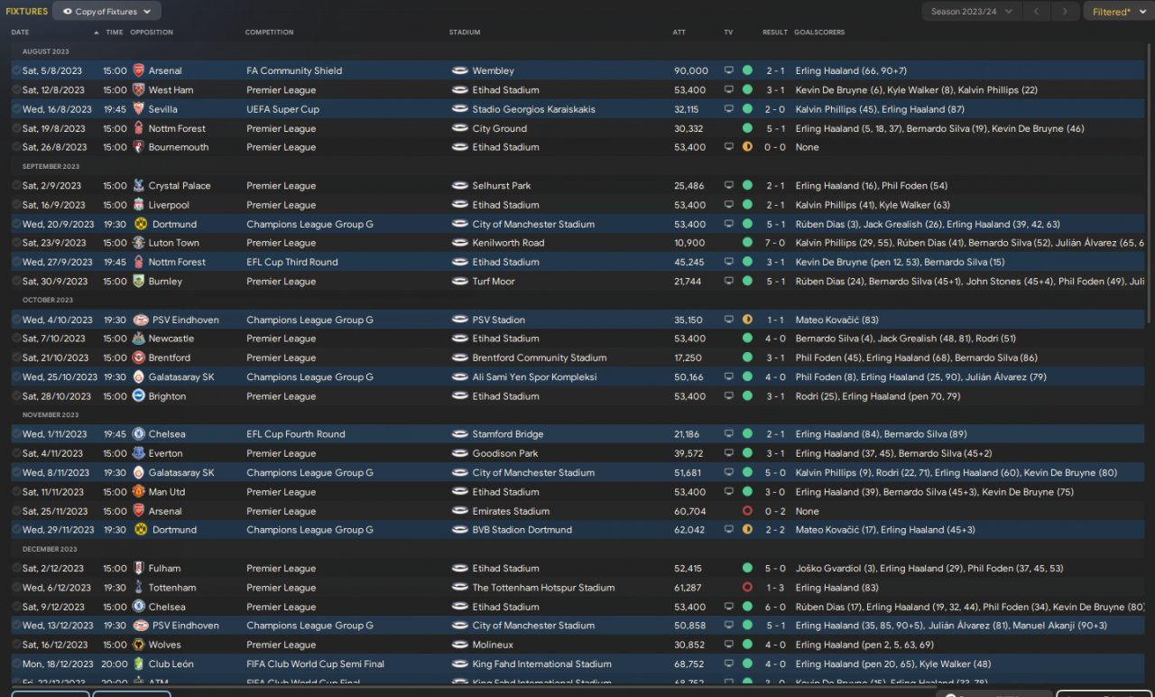Sort by the Att column header
The width and height of the screenshot is (1155, 697).
tap(679, 33)
